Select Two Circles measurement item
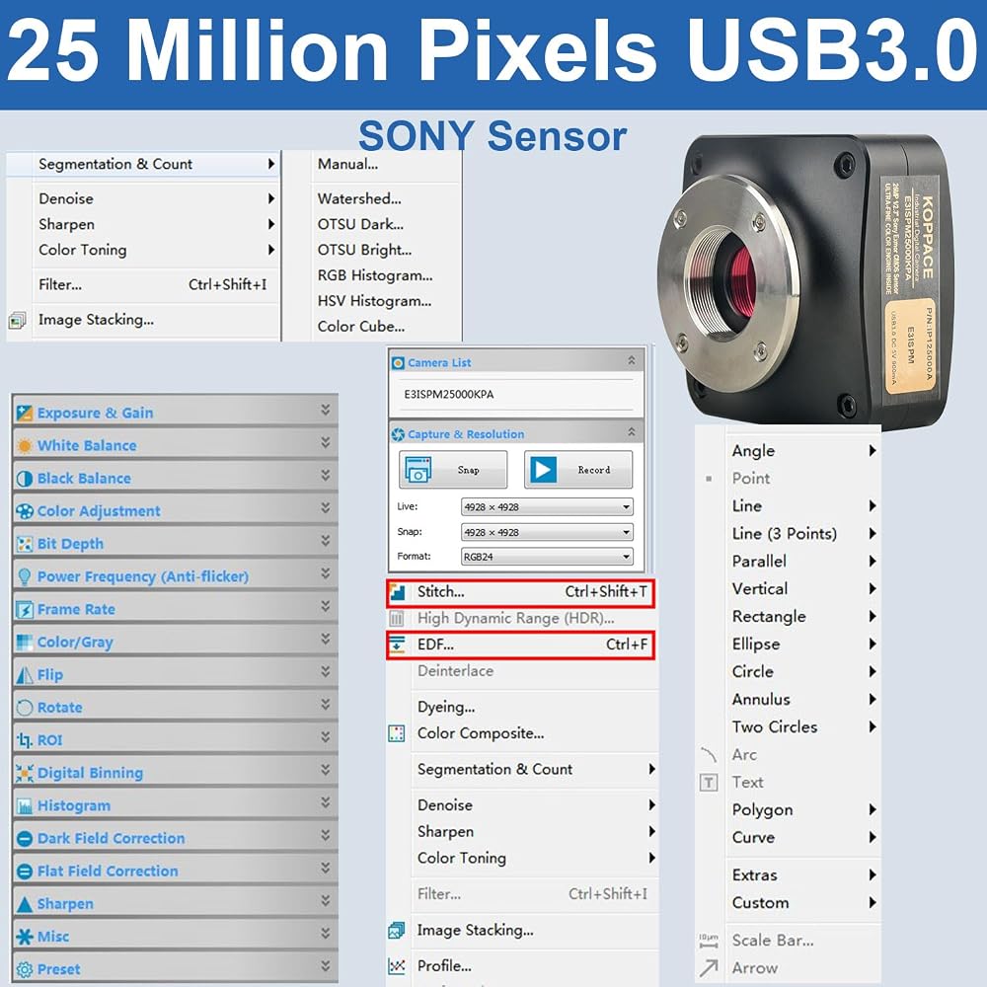Screen dimensions: 987x987 point(775,727)
